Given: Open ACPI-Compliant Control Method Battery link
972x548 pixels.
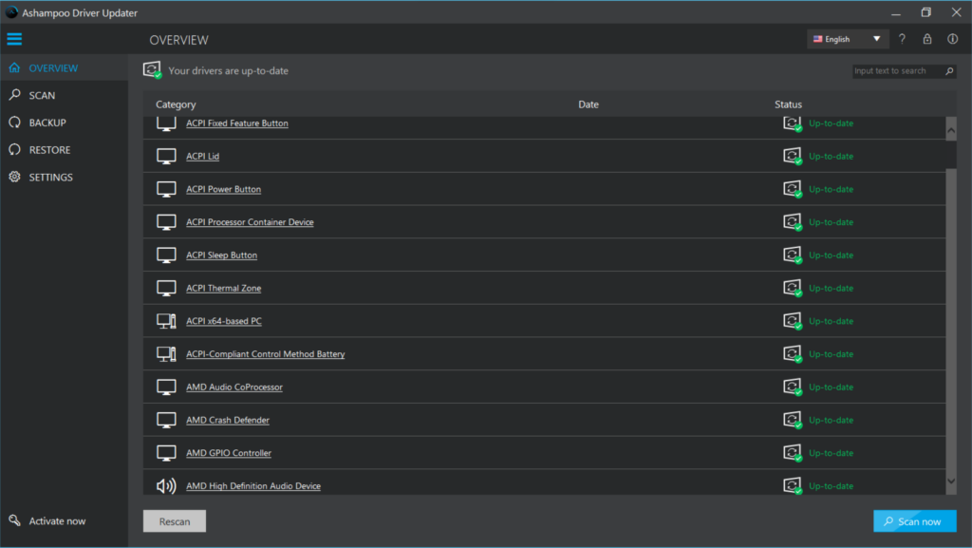Looking at the screenshot, I should coord(266,354).
